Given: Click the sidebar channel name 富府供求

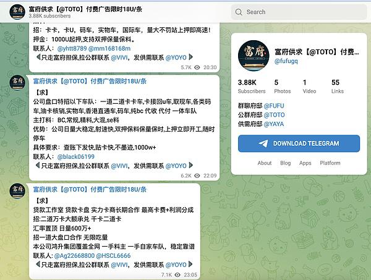Looking at the screenshot, I should pyautogui.click(x=317, y=52).
